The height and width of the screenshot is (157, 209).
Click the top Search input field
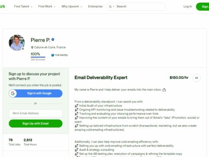point(140,7)
